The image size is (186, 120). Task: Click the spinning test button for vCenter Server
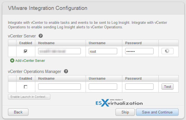click(x=167, y=51)
